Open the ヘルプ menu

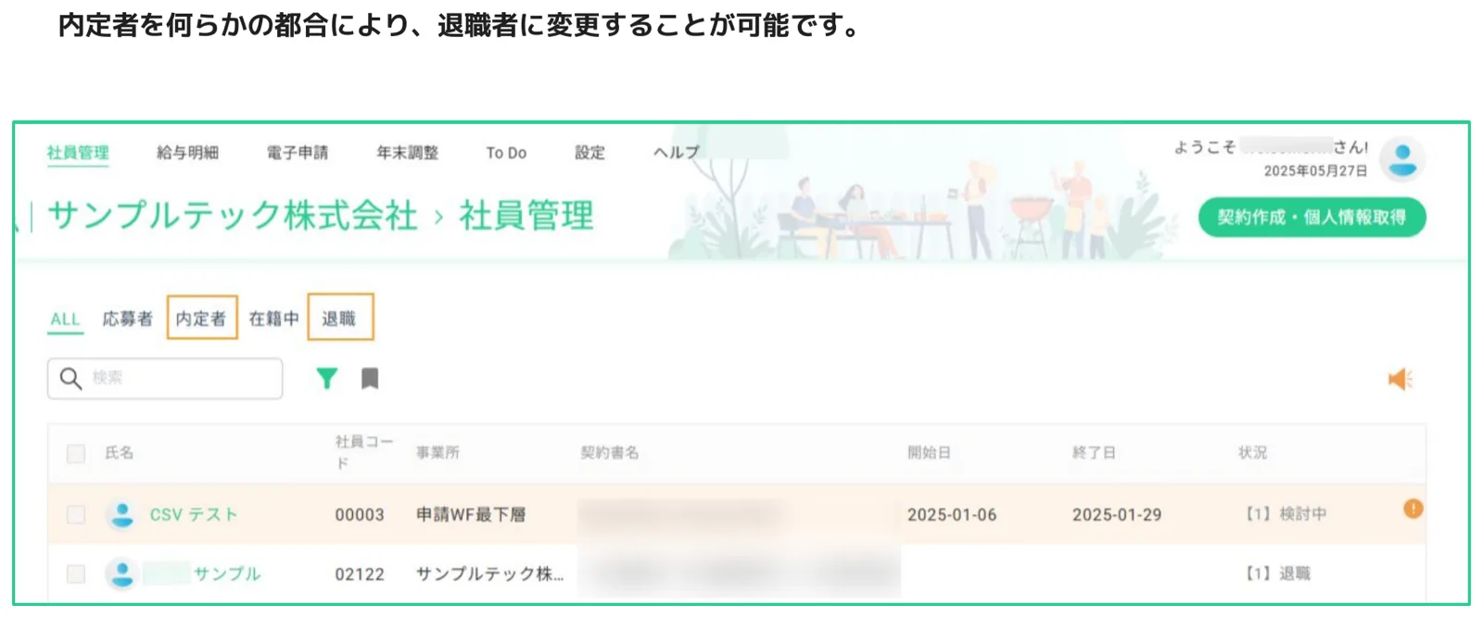676,153
